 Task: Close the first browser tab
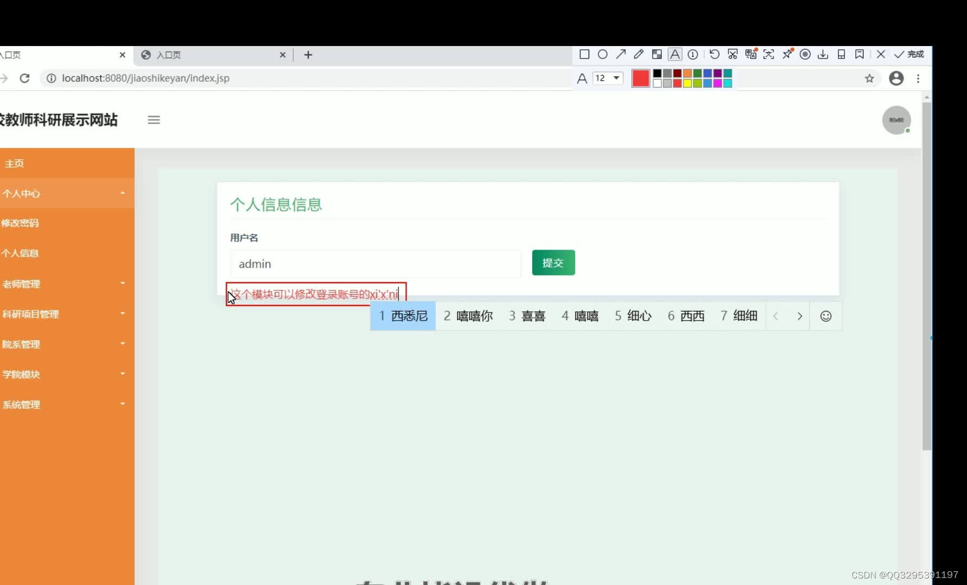click(122, 55)
